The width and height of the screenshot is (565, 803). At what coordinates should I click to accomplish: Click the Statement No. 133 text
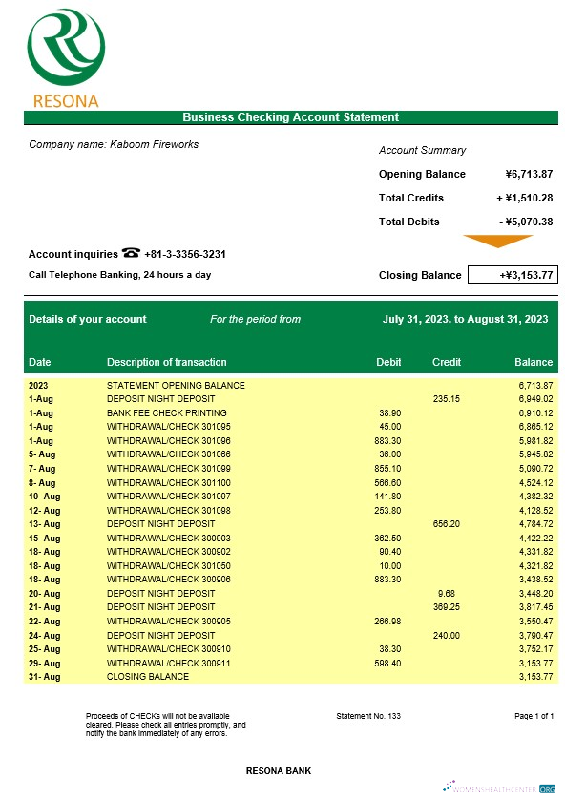point(368,716)
